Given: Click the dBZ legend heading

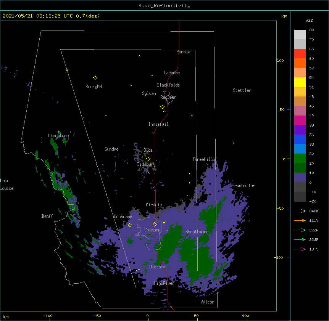Looking at the screenshot, I should [309, 20].
